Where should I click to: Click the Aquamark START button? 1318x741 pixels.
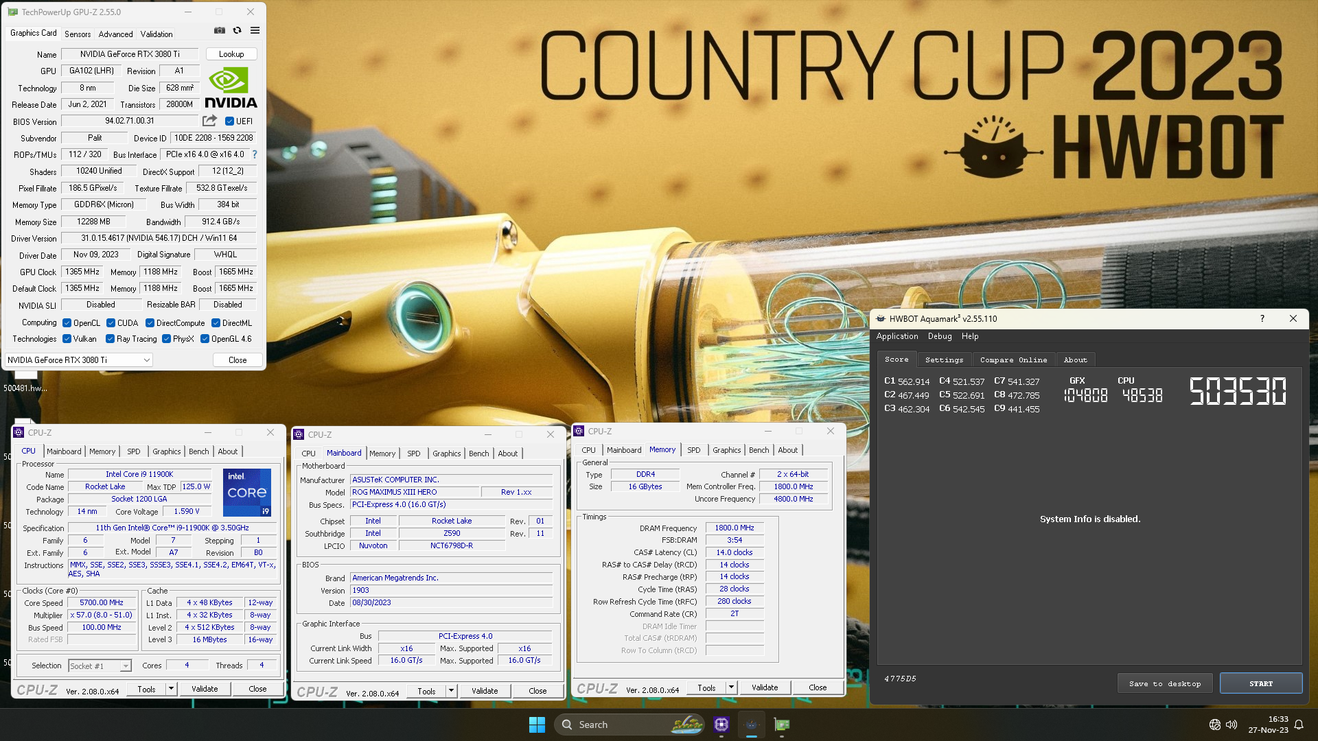pos(1261,683)
